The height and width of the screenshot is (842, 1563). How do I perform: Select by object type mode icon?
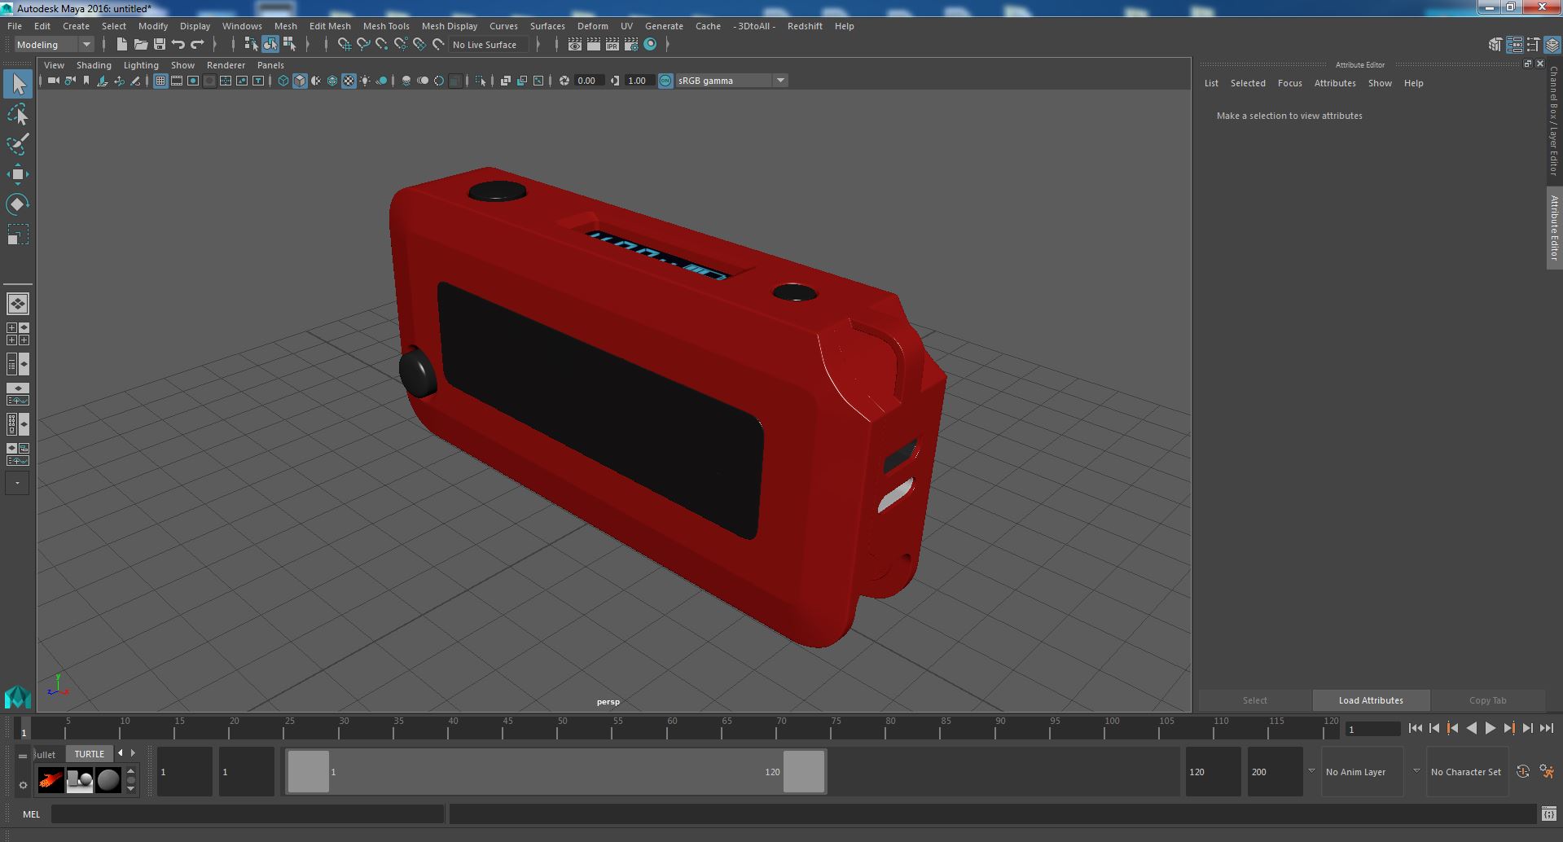(x=270, y=45)
